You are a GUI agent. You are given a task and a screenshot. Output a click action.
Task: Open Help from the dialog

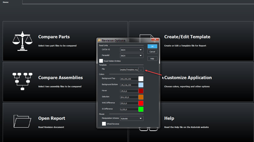point(152,59)
